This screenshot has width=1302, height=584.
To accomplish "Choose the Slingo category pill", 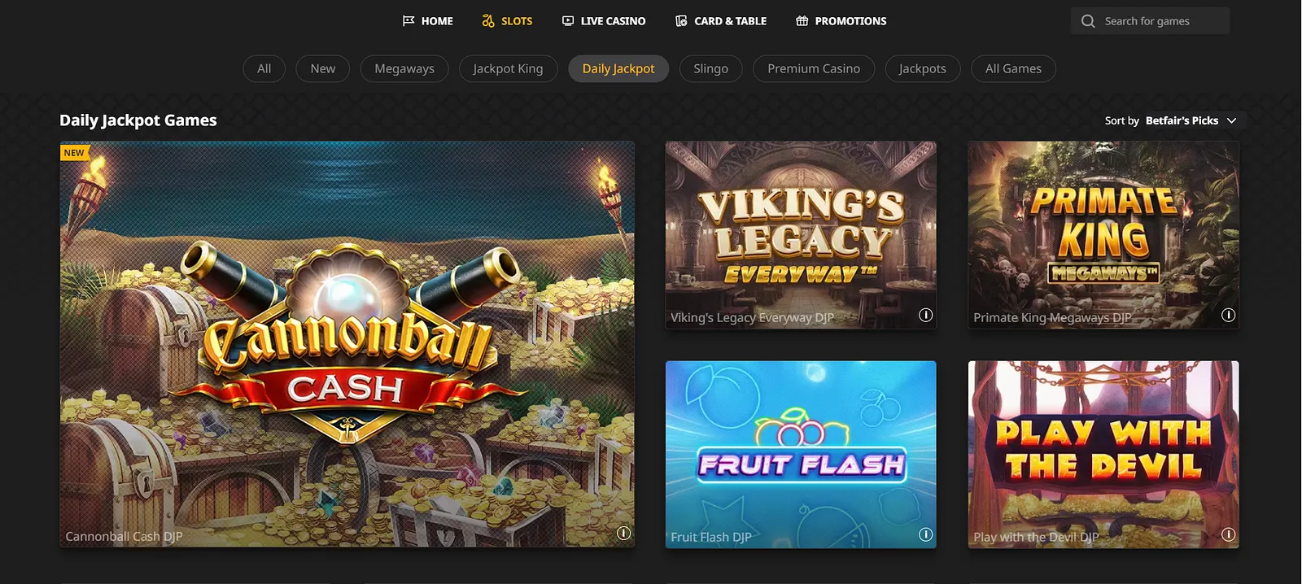I will pos(710,69).
